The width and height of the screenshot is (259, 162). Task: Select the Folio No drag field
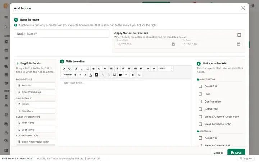[x=36, y=85]
